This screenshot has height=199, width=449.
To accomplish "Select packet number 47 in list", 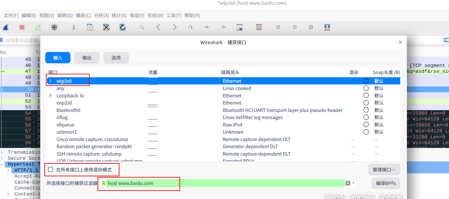I will click(28, 71).
